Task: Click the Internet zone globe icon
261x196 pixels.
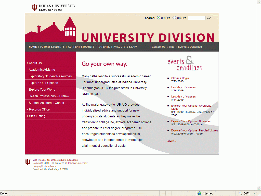Action: (x=199, y=193)
